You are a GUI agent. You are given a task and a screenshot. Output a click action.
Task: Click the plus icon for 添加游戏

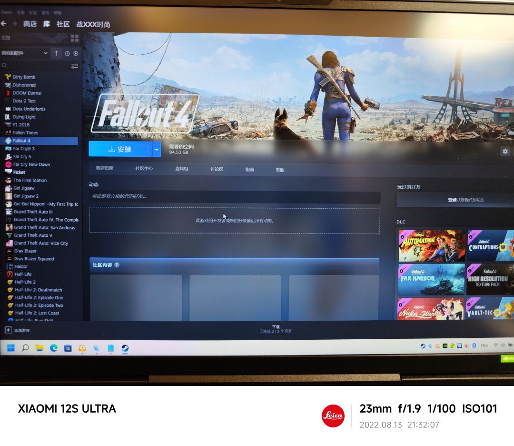9,330
